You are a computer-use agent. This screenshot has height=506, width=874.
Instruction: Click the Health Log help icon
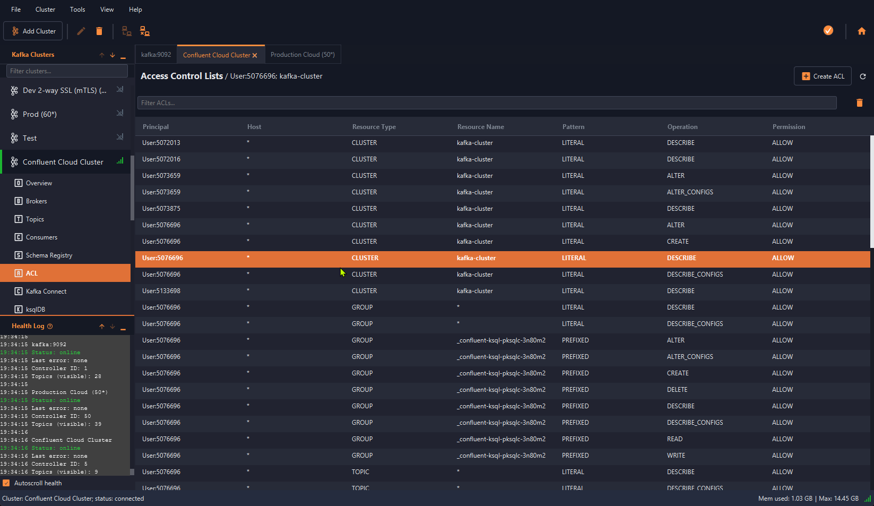pyautogui.click(x=50, y=327)
